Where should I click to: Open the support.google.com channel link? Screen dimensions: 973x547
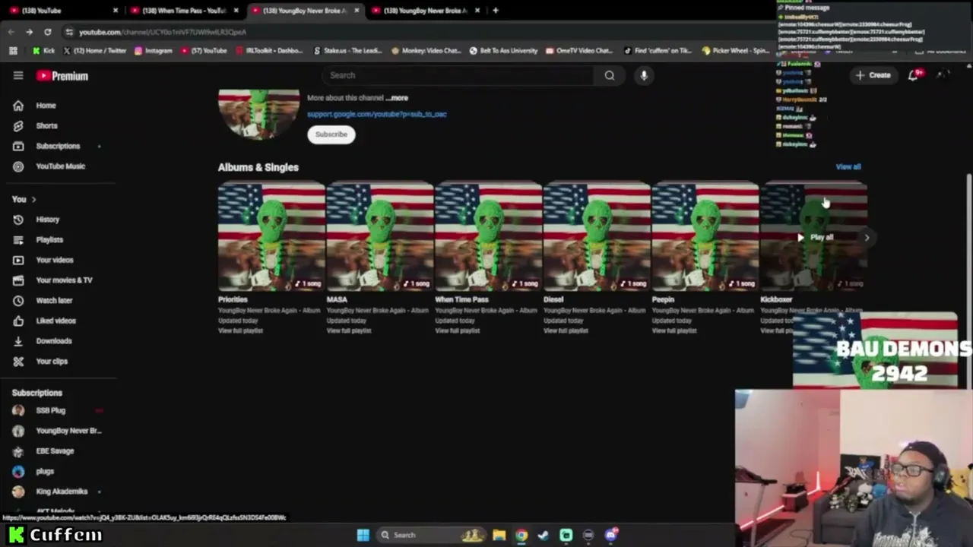tap(376, 114)
